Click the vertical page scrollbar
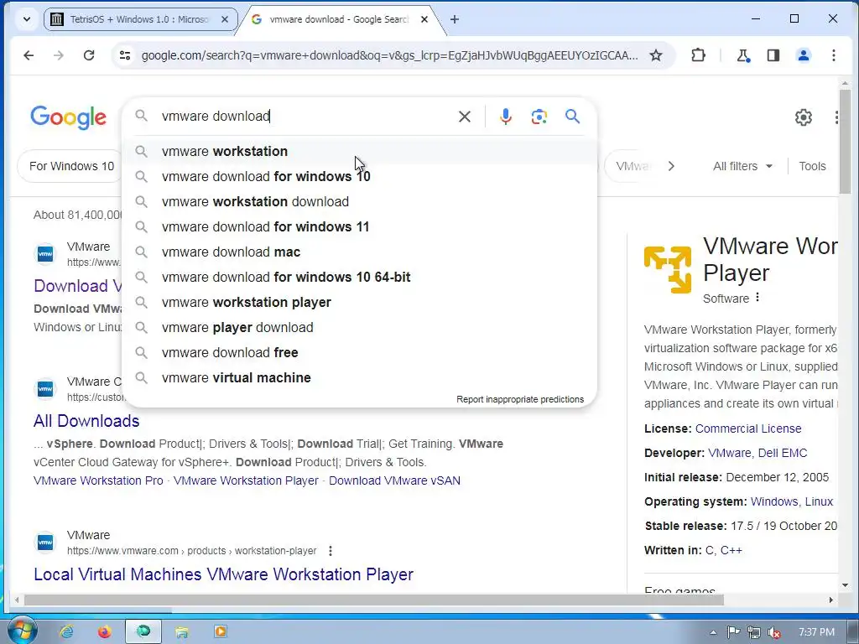Image resolution: width=859 pixels, height=644 pixels. pos(845,143)
